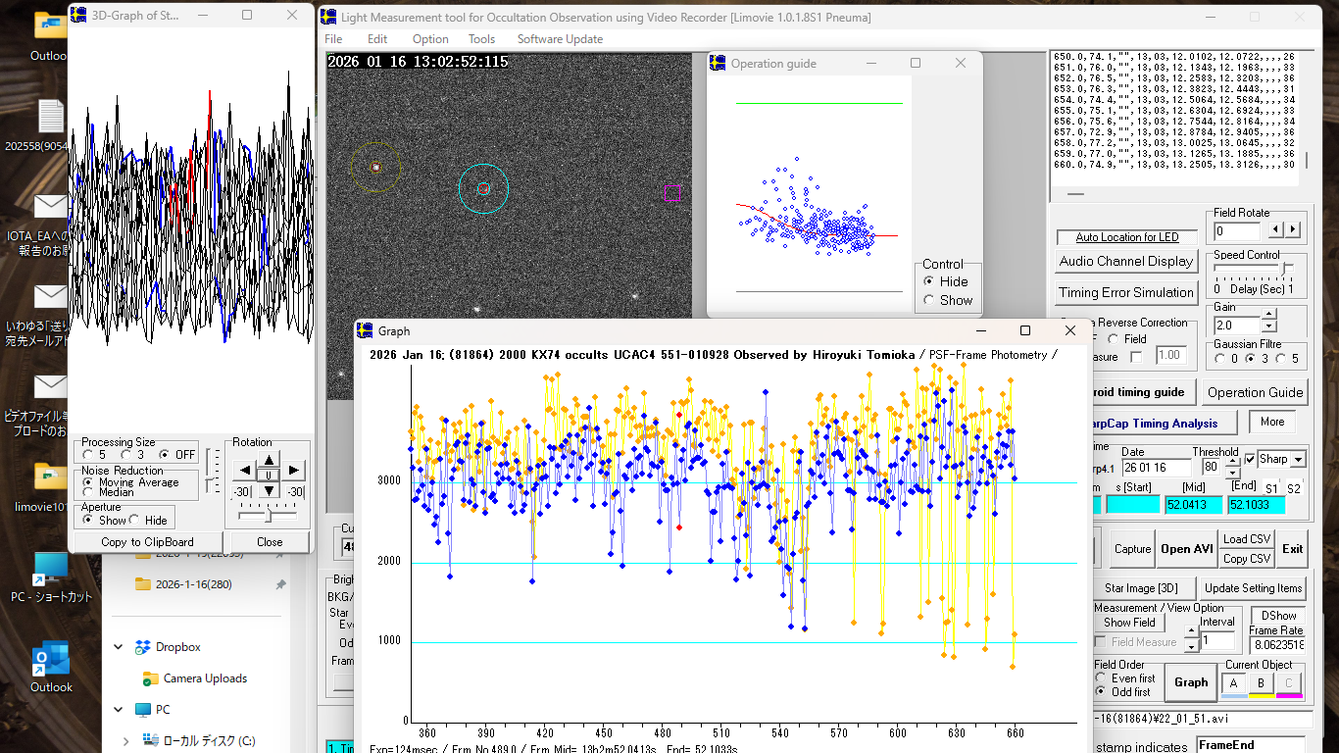Image resolution: width=1339 pixels, height=753 pixels.
Task: Choose Hide for Aperture in 3D-Graph
Action: pyautogui.click(x=136, y=521)
